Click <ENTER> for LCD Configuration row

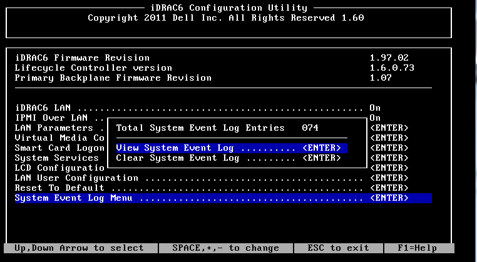[x=389, y=168]
